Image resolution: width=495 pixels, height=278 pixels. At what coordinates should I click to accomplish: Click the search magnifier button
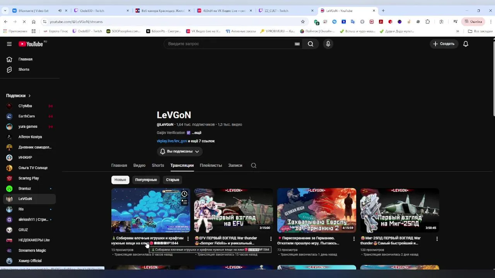pyautogui.click(x=311, y=44)
